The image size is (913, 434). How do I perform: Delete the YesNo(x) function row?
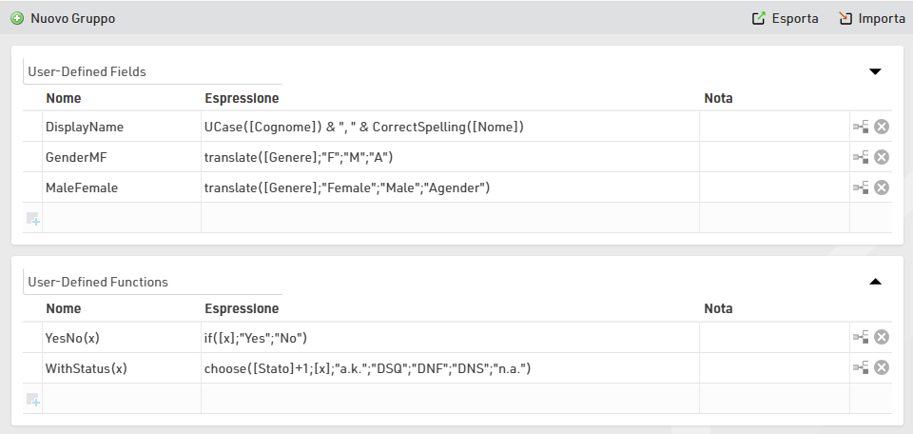pos(882,337)
